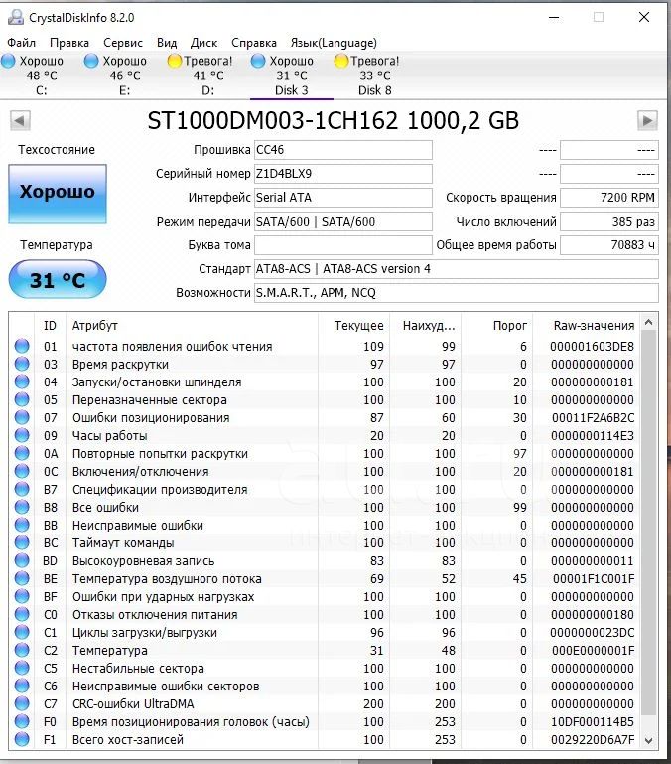Select row 'Неисправимые ошибки секторов'

tap(325, 687)
